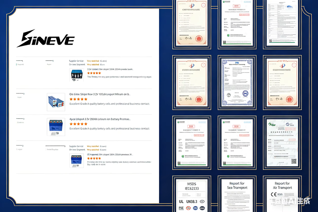Image resolution: width=318 pixels, height=212 pixels.
Task: View the blue-bordered certificate
Action: tap(237, 82)
